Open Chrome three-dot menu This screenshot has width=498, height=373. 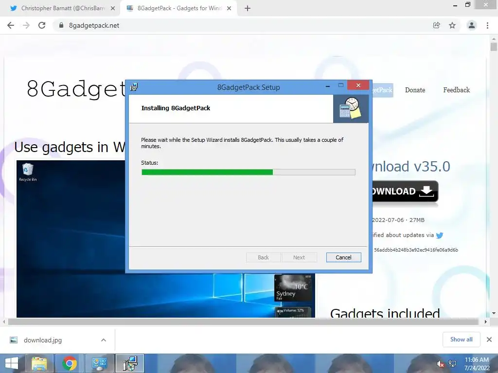(x=487, y=25)
